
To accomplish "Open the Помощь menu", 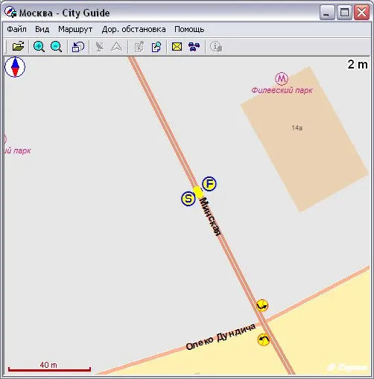I will click(x=189, y=29).
